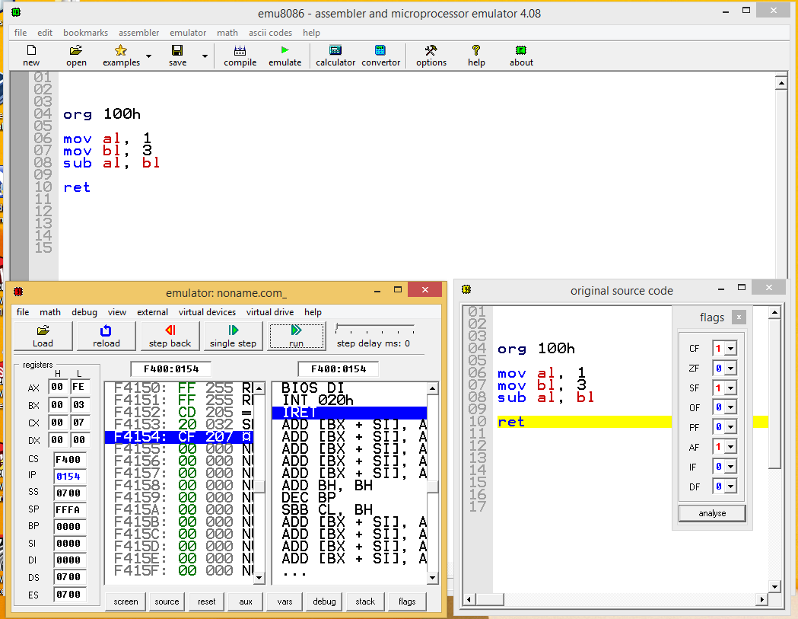Viewport: 798px width, 619px height.
Task: Click the screen button in emulator
Action: pos(126,601)
